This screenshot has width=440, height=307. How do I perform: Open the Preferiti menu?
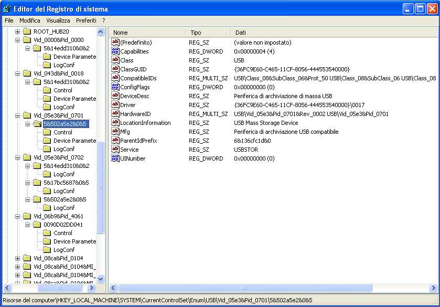click(86, 20)
